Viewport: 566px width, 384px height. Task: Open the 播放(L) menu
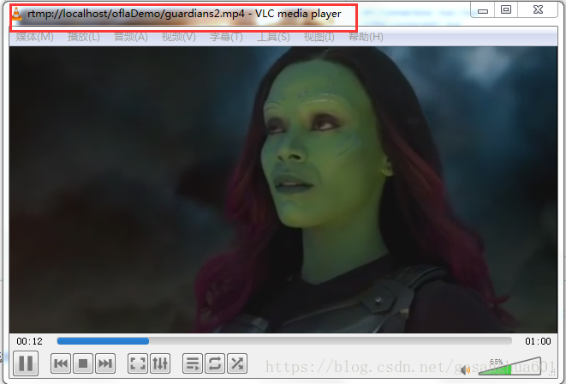[x=83, y=37]
